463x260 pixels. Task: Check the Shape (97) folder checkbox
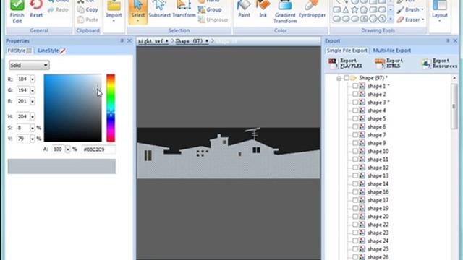(x=347, y=78)
